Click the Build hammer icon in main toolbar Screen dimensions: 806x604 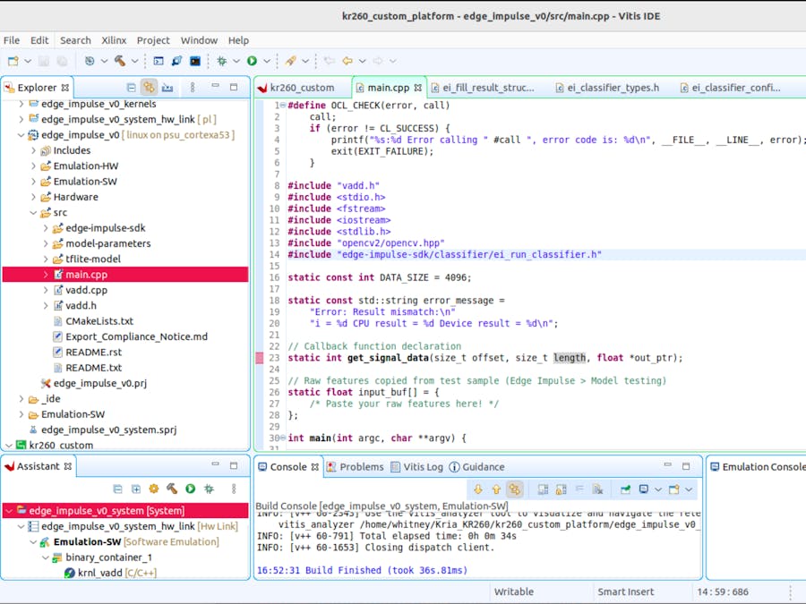tap(120, 61)
